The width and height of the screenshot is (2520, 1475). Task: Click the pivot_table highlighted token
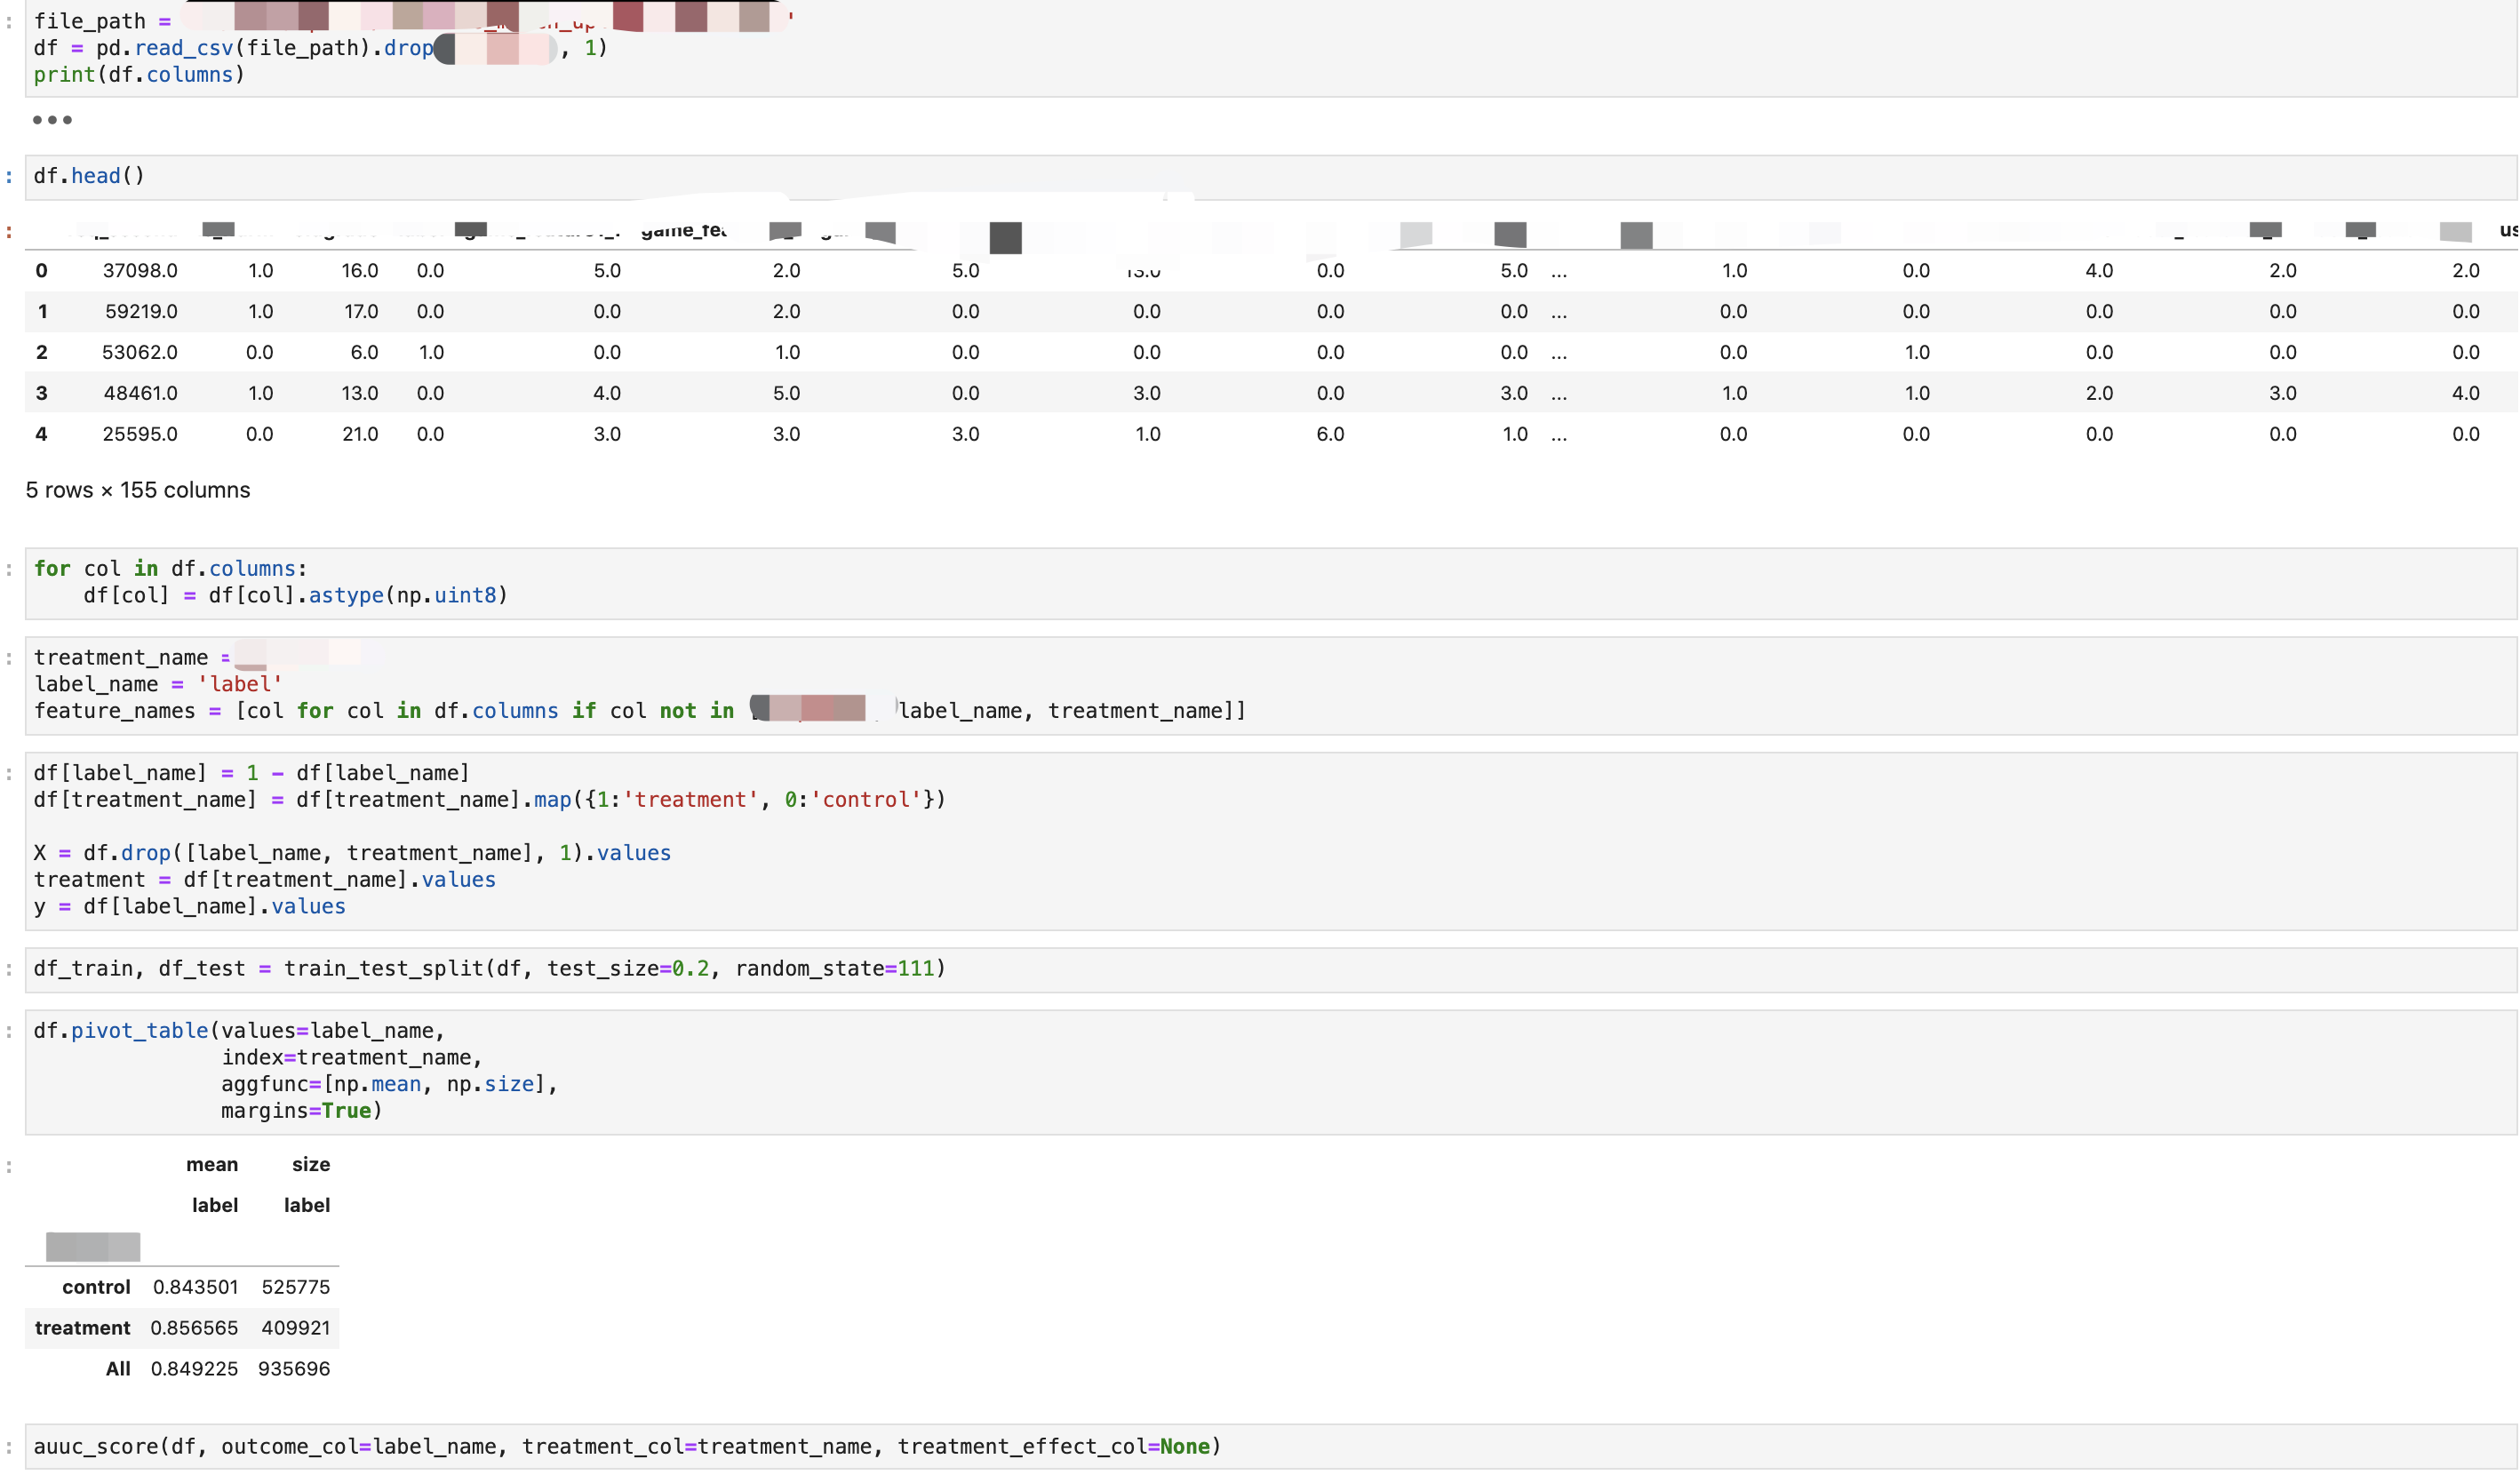pyautogui.click(x=139, y=1029)
